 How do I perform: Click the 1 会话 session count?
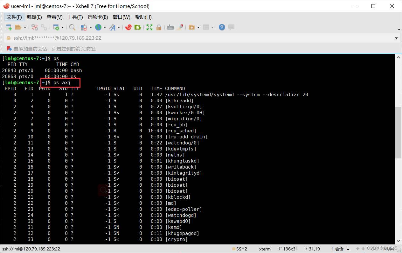337,249
